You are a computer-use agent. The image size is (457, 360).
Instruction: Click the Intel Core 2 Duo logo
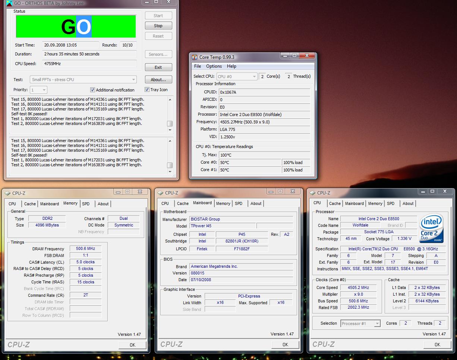431,228
